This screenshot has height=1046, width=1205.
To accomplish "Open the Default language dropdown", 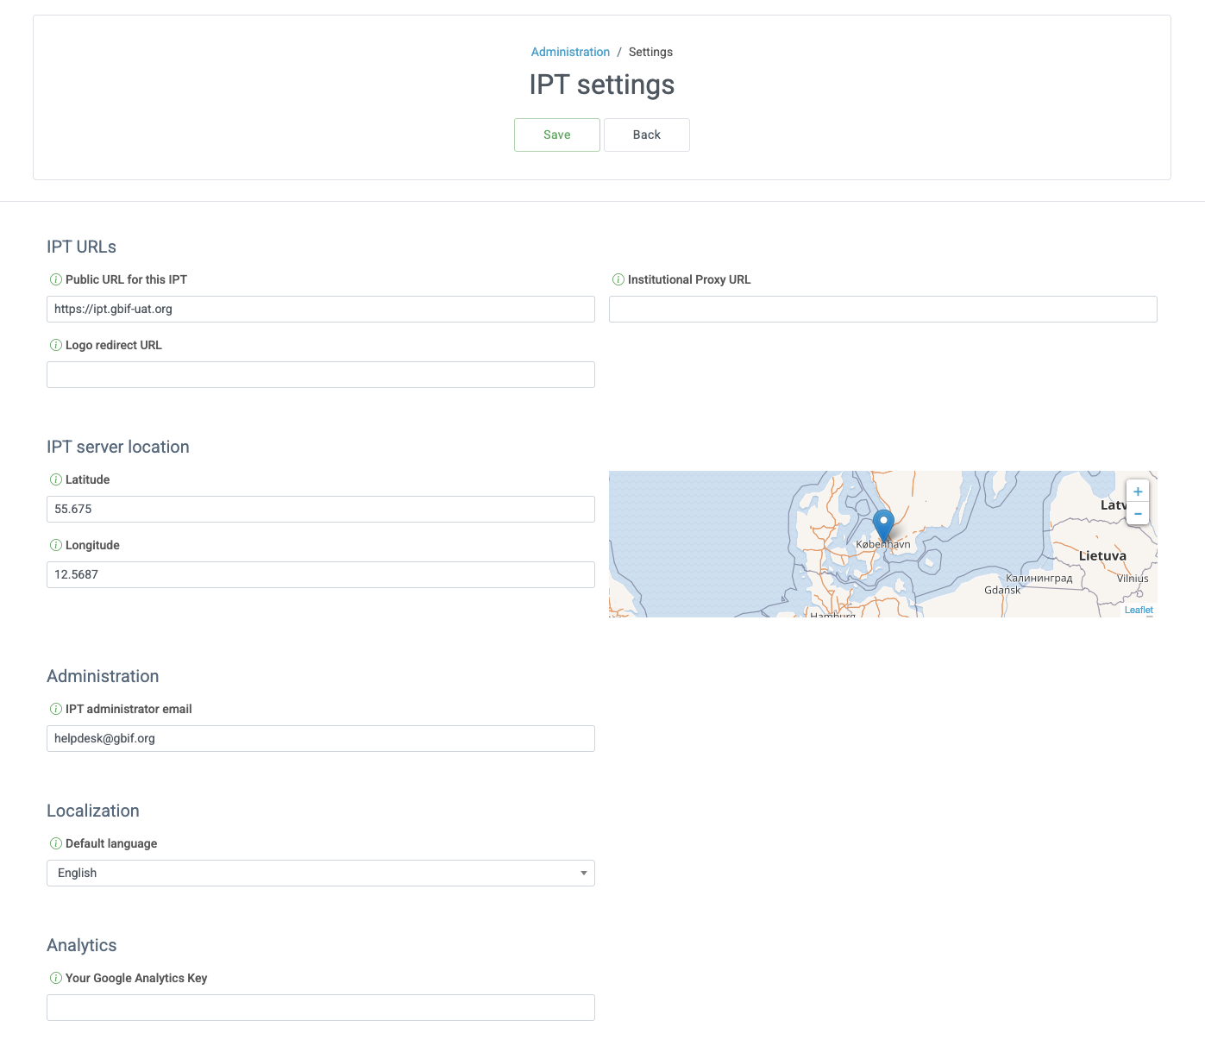I will [320, 873].
